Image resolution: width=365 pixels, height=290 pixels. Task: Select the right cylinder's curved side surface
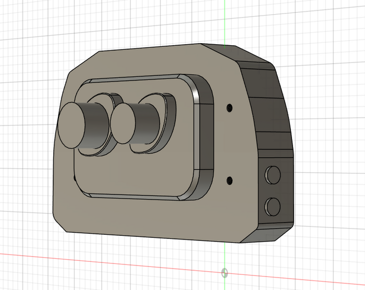click(147, 123)
